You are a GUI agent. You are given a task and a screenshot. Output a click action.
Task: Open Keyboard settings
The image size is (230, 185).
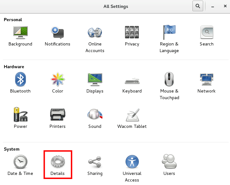(x=132, y=83)
